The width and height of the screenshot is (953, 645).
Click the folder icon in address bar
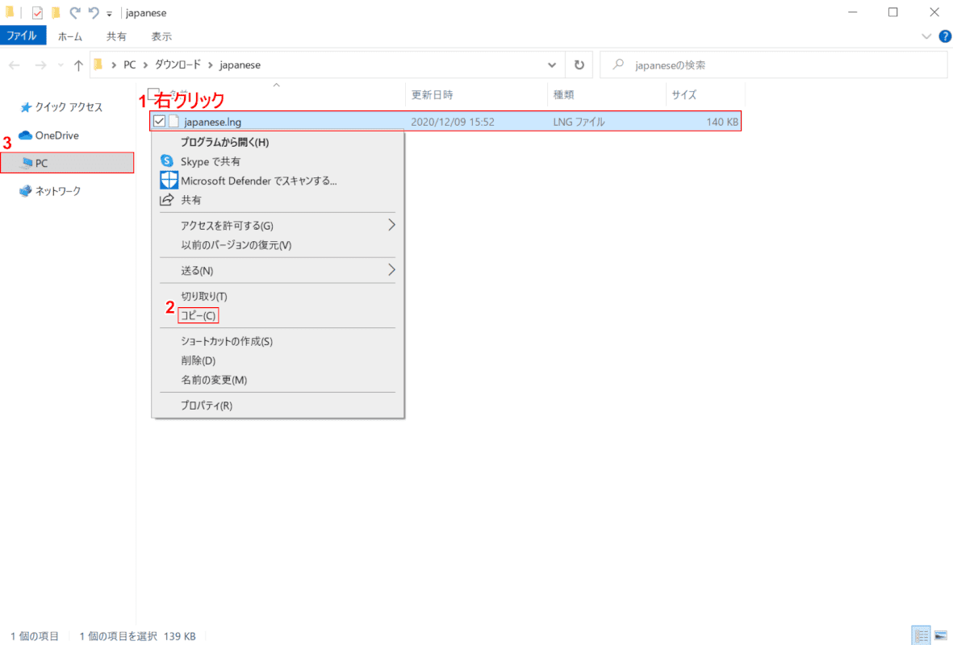(98, 64)
